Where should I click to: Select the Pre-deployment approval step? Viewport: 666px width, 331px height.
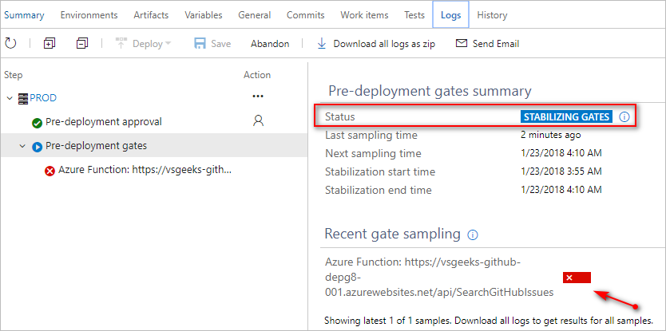(x=104, y=122)
